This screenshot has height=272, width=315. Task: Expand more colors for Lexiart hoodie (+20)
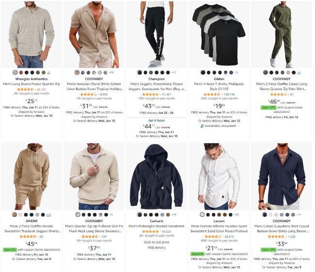(236, 214)
